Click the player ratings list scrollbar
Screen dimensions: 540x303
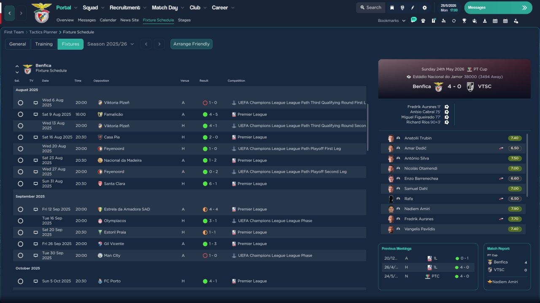click(527, 165)
